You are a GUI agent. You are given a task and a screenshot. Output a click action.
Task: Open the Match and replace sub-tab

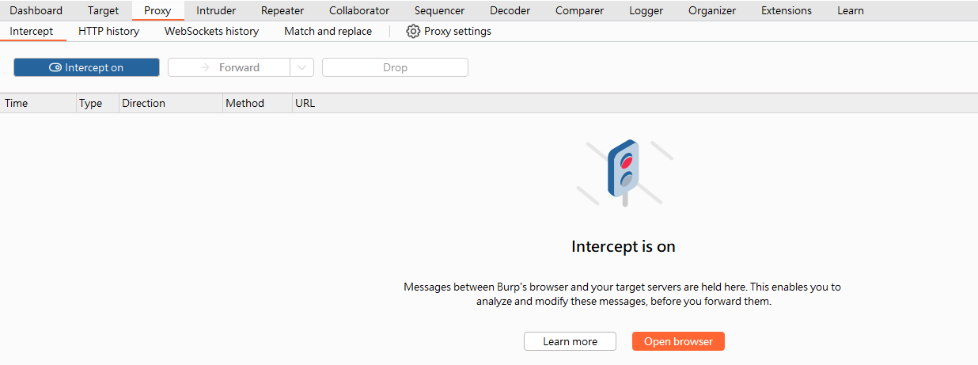coord(328,32)
